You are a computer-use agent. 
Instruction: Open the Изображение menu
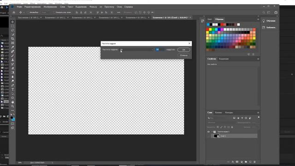point(50,7)
